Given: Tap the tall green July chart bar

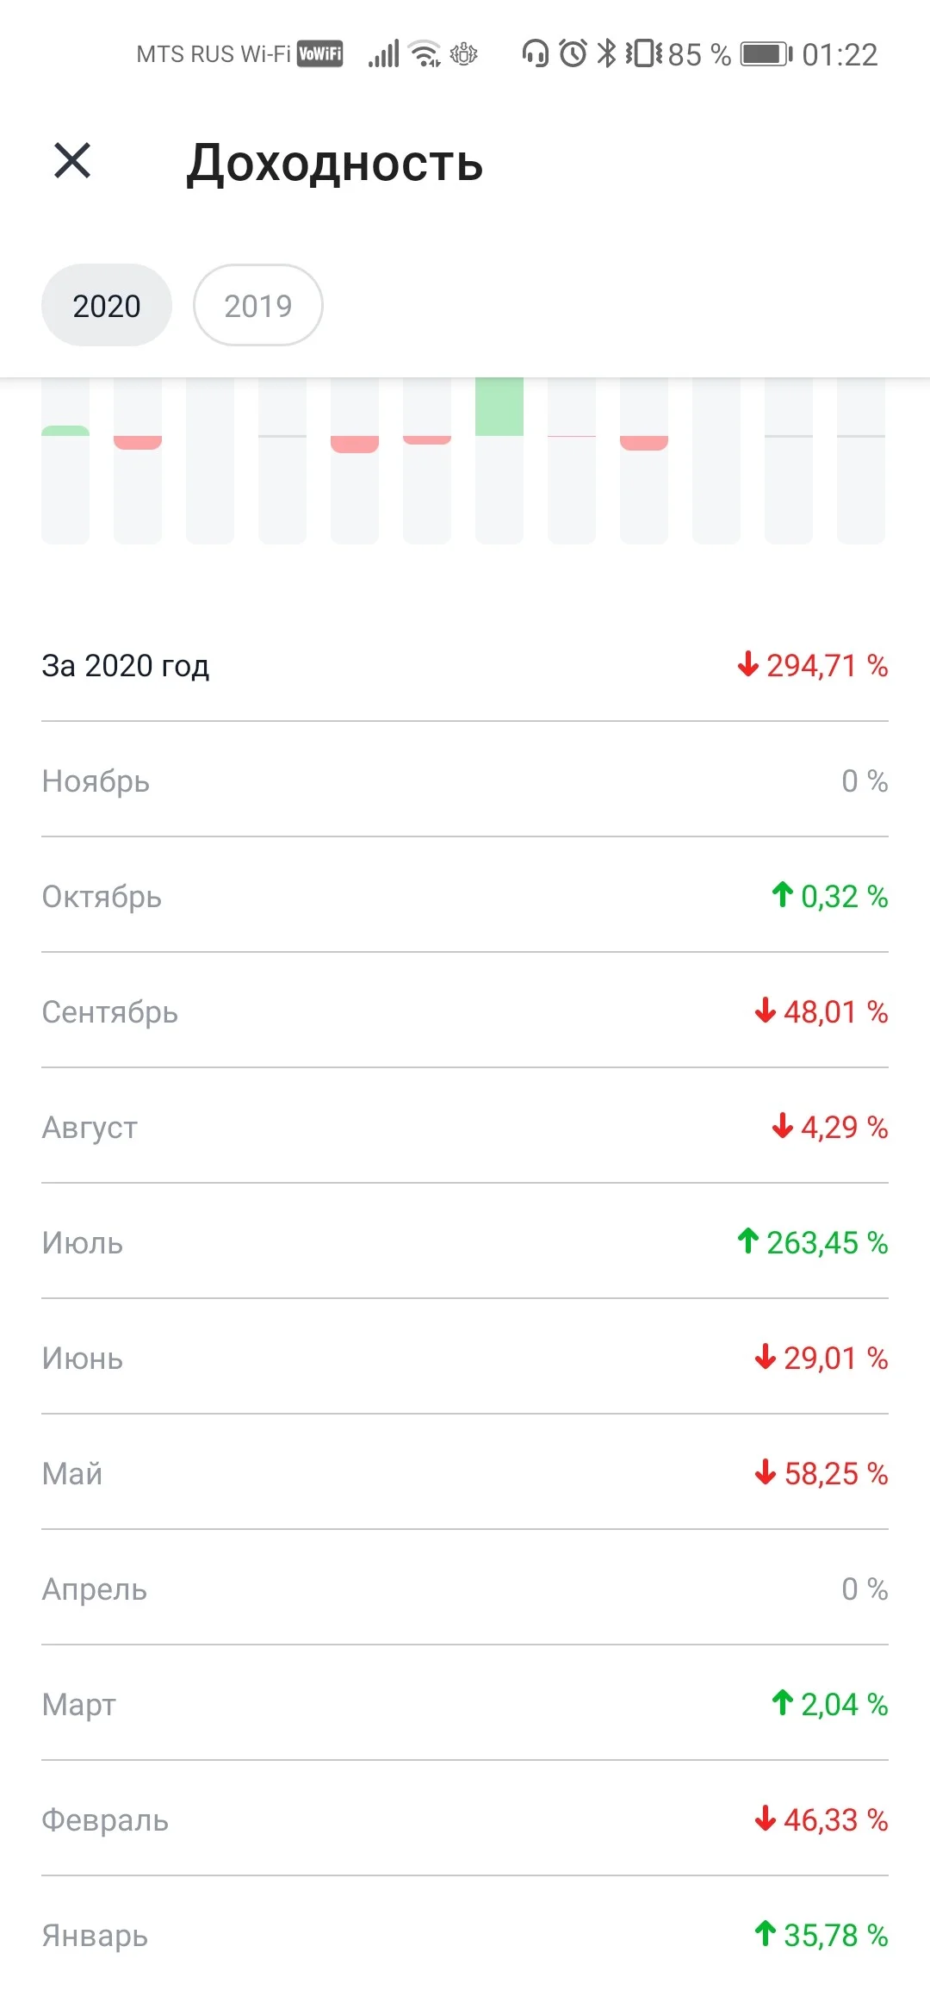Looking at the screenshot, I should coord(499,406).
